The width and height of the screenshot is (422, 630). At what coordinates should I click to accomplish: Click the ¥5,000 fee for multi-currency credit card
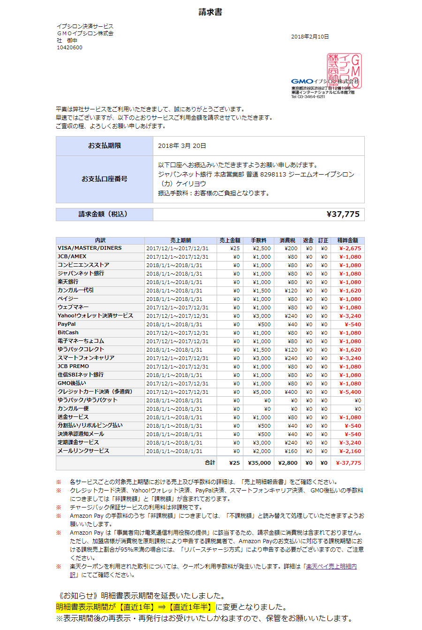click(x=262, y=392)
